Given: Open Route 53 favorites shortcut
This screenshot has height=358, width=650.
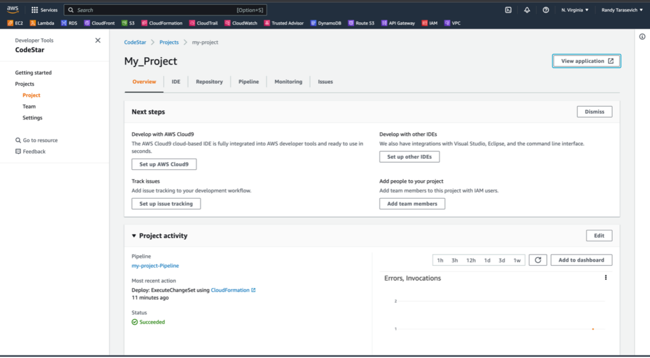Looking at the screenshot, I should tap(361, 23).
